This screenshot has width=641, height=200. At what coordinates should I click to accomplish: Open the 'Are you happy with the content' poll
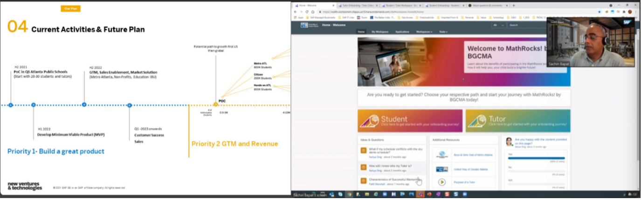(541, 141)
